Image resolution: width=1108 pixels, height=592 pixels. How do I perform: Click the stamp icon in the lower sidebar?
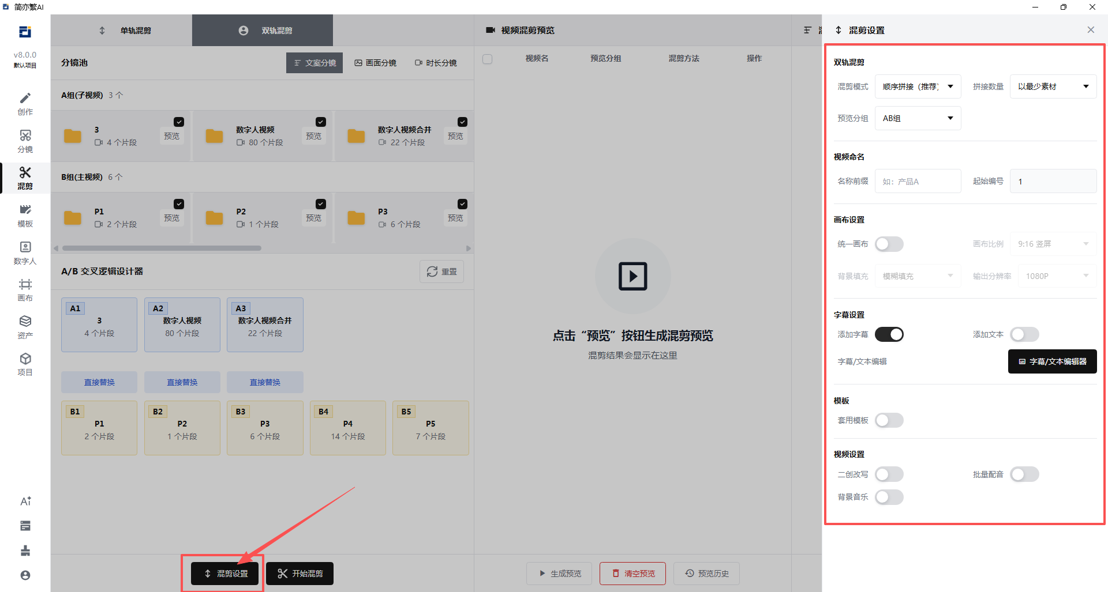tap(25, 550)
